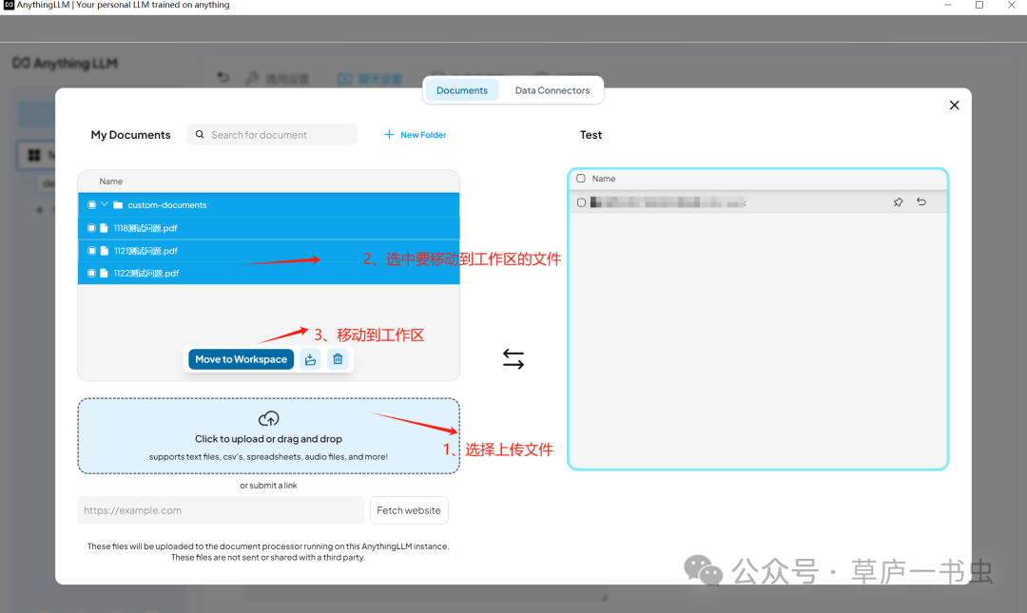
Task: Close the AnythingLLM application window
Action: pos(1011,6)
